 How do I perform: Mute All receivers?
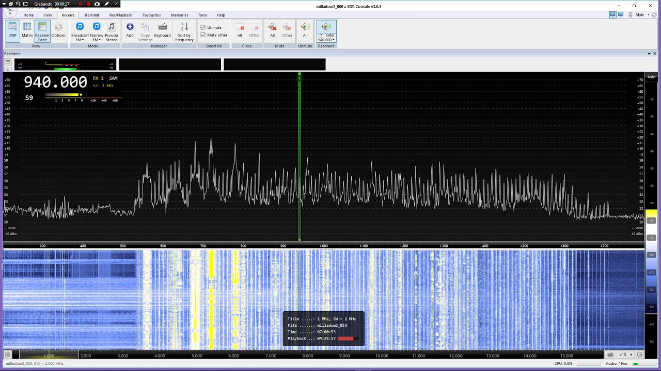272,31
